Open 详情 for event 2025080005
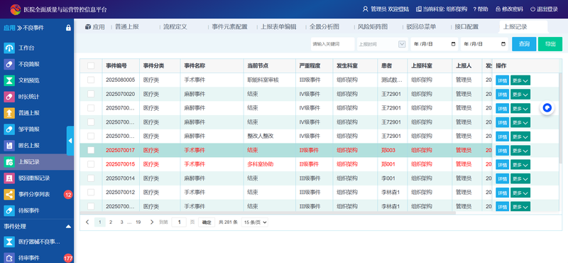 click(x=502, y=80)
